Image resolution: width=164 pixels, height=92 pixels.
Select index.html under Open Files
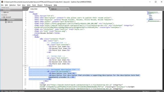click(7, 10)
